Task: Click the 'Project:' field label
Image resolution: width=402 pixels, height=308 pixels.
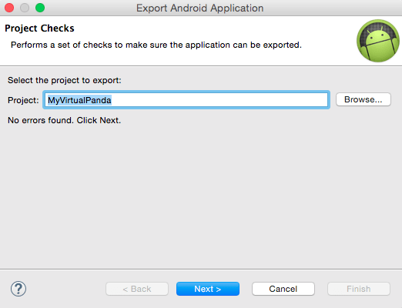Action: 23,100
